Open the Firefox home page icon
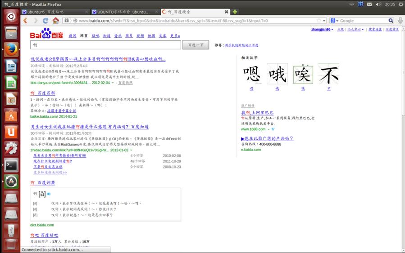The width and height of the screenshot is (405, 253). [x=55, y=20]
